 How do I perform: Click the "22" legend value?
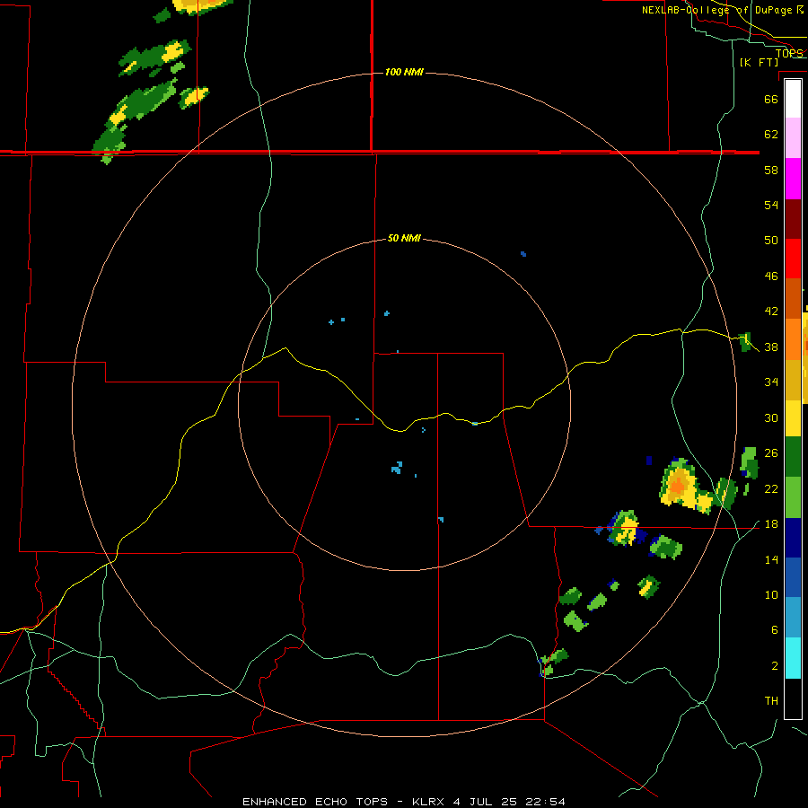coord(771,489)
